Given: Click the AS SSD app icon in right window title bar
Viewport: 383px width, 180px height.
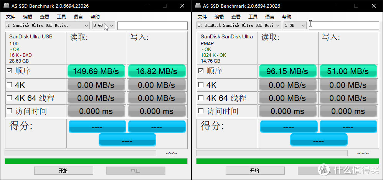Looking at the screenshot, I should click(x=198, y=6).
